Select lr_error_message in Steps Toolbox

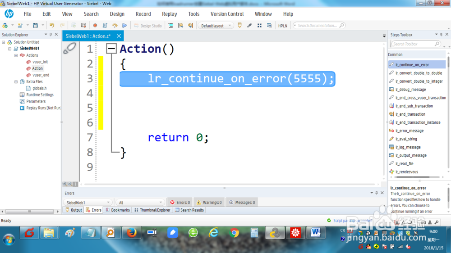tap(410, 131)
